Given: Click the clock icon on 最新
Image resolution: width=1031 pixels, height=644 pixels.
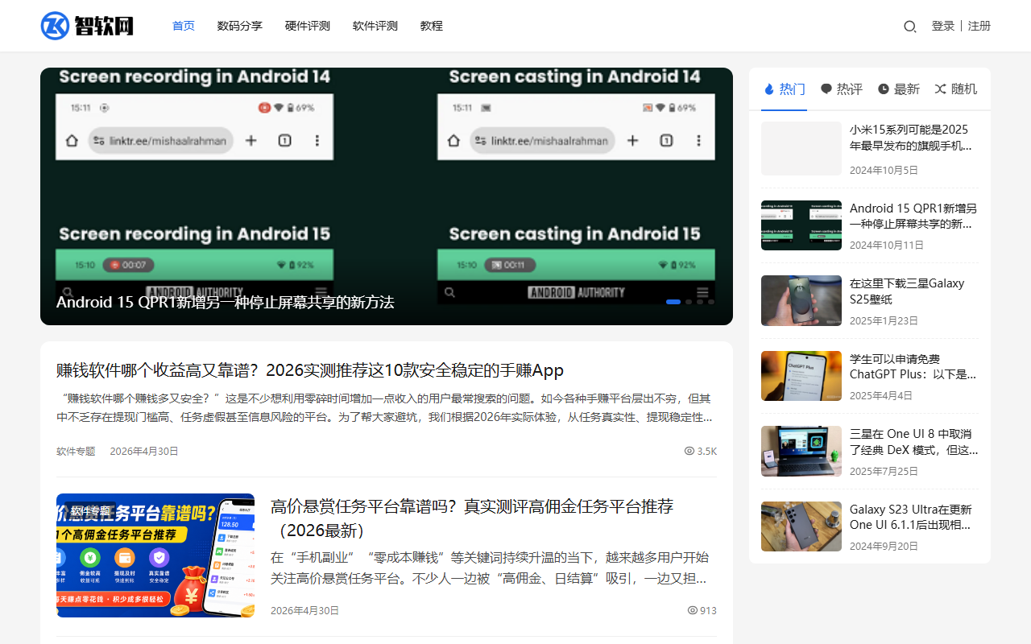Looking at the screenshot, I should (884, 89).
